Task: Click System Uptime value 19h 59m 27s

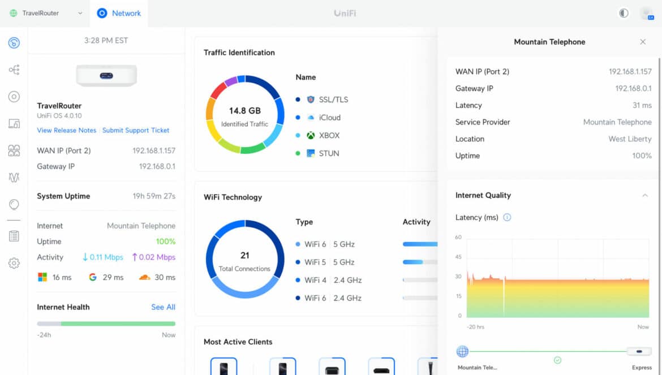Action: click(154, 196)
